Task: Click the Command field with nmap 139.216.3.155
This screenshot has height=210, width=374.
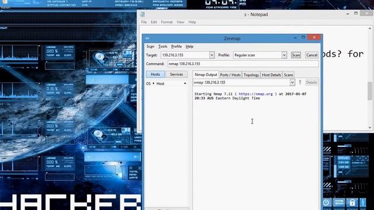Action: [243, 64]
